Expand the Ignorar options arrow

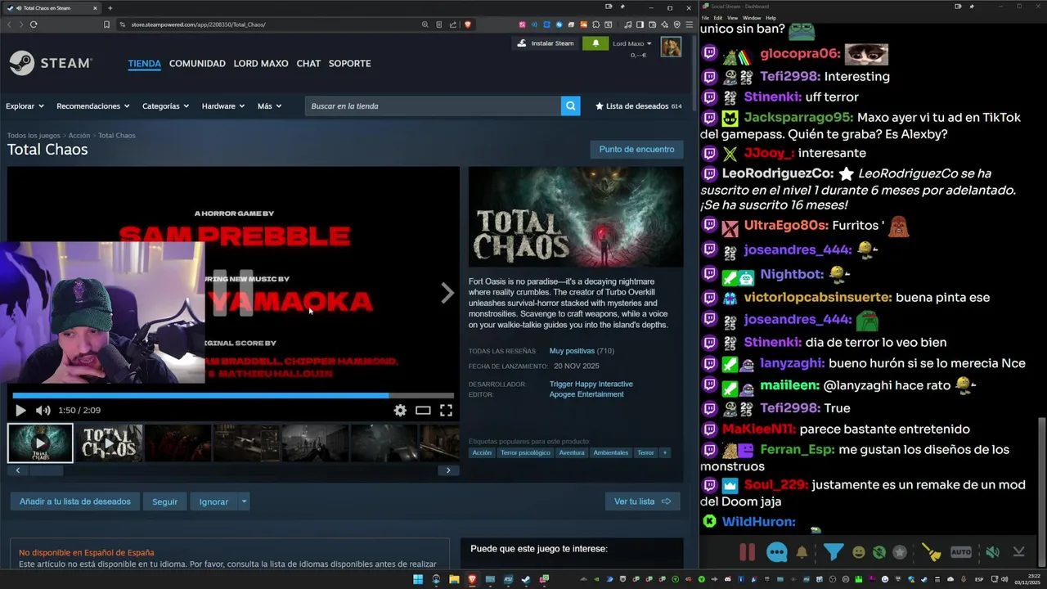pyautogui.click(x=244, y=501)
